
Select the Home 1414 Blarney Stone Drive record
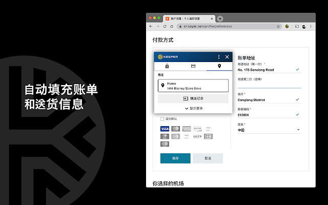tap(193, 86)
